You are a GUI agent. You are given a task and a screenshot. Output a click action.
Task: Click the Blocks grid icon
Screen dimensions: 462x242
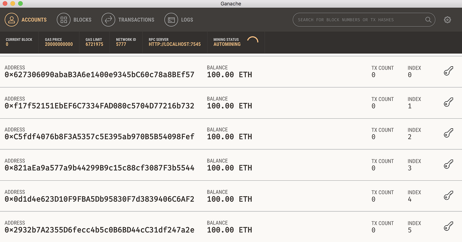(x=64, y=20)
